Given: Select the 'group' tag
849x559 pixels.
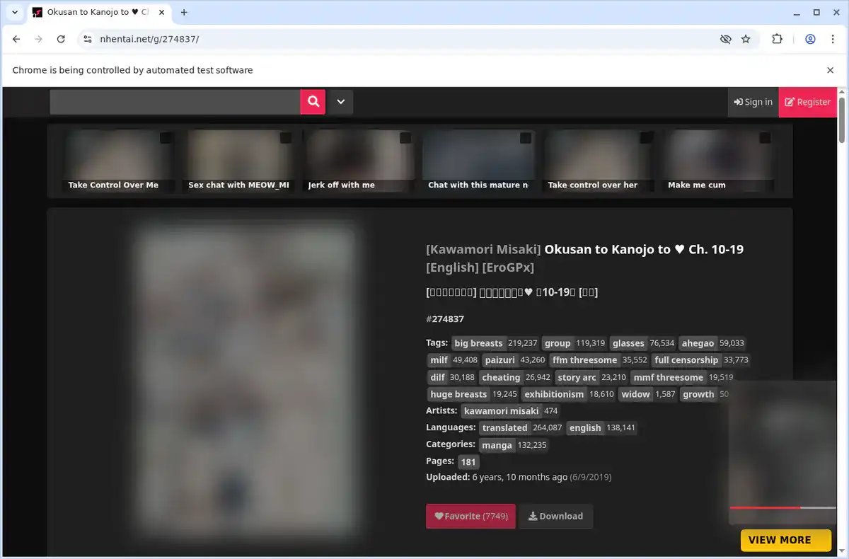Looking at the screenshot, I should click(x=574, y=343).
